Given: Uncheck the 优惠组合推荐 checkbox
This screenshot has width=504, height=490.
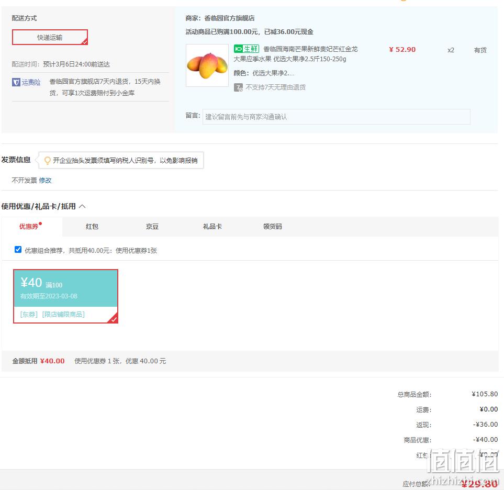Looking at the screenshot, I should click(x=18, y=250).
